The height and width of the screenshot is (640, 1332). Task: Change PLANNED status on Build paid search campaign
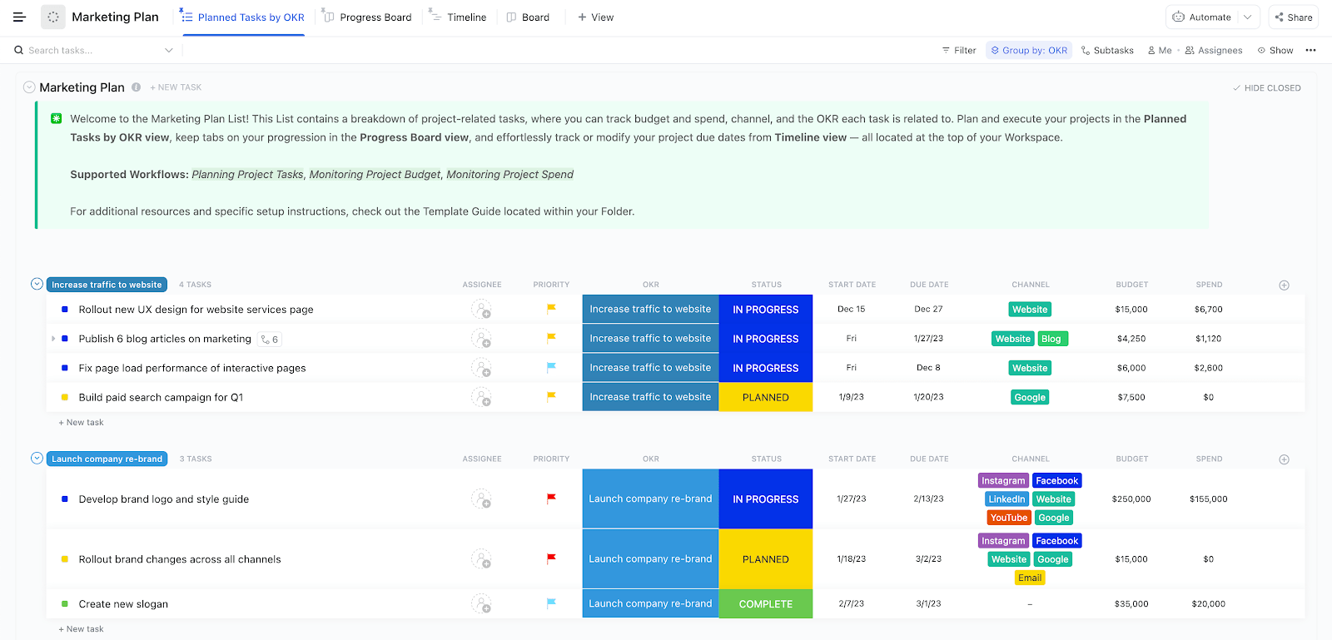click(x=765, y=397)
